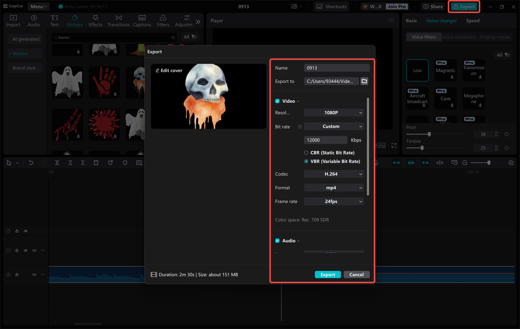Enable the CBR (Static Bit Rate) option

pyautogui.click(x=307, y=152)
